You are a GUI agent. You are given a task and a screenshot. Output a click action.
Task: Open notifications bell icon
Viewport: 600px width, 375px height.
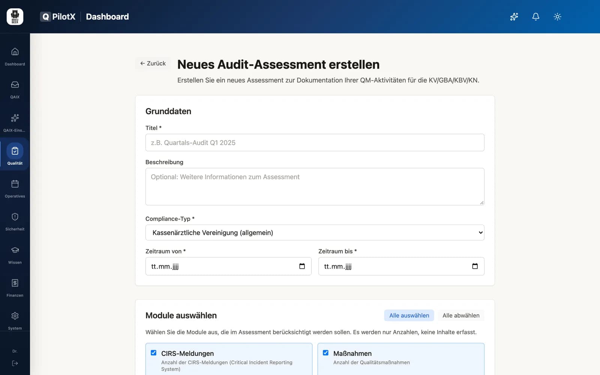536,16
